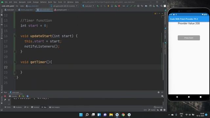Open the Task View taskbar icon

pos(93,115)
